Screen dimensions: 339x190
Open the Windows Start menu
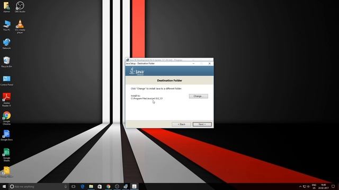point(4,186)
